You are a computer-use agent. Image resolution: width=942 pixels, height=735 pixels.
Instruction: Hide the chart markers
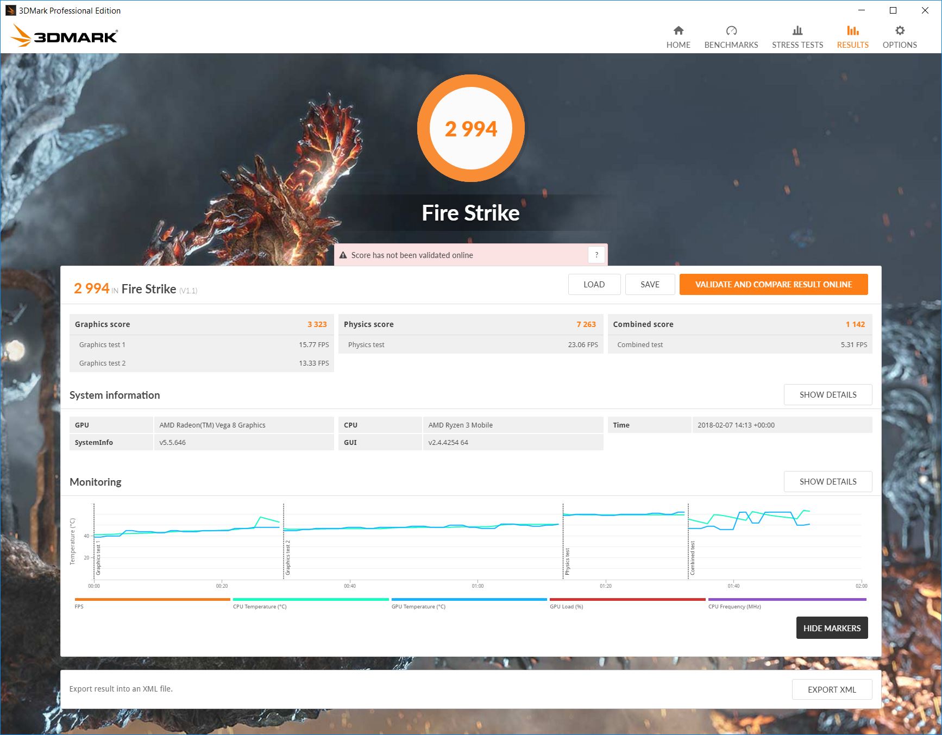click(831, 628)
